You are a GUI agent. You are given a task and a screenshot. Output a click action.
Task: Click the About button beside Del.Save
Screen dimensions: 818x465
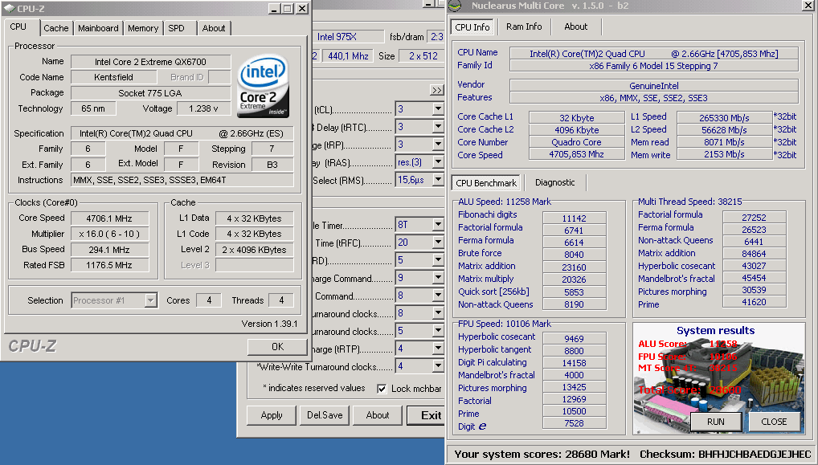(x=378, y=415)
